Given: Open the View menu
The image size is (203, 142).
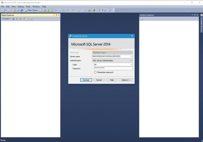Looking at the screenshot, I should pos(13,7).
